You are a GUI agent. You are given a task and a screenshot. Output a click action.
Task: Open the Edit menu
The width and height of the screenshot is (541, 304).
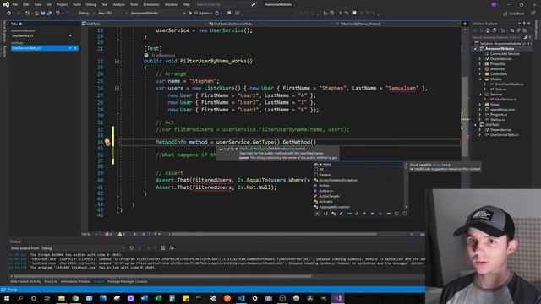point(26,4)
